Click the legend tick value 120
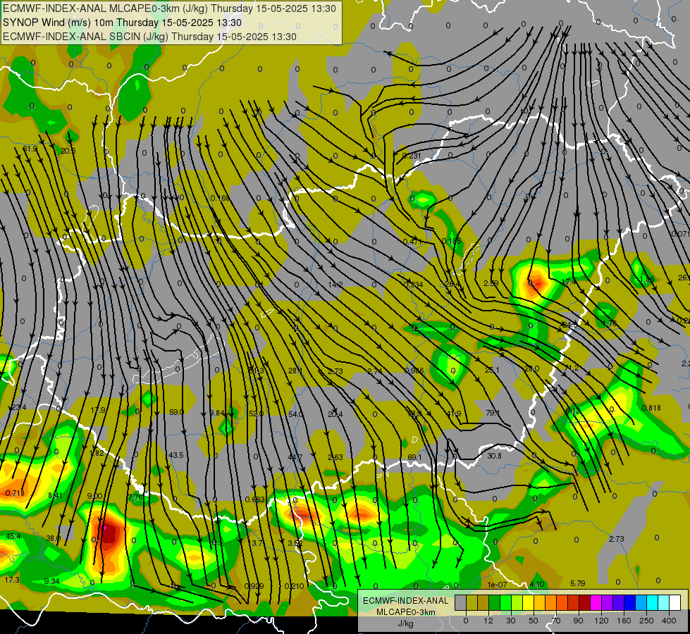This screenshot has width=690, height=634. pos(601,621)
